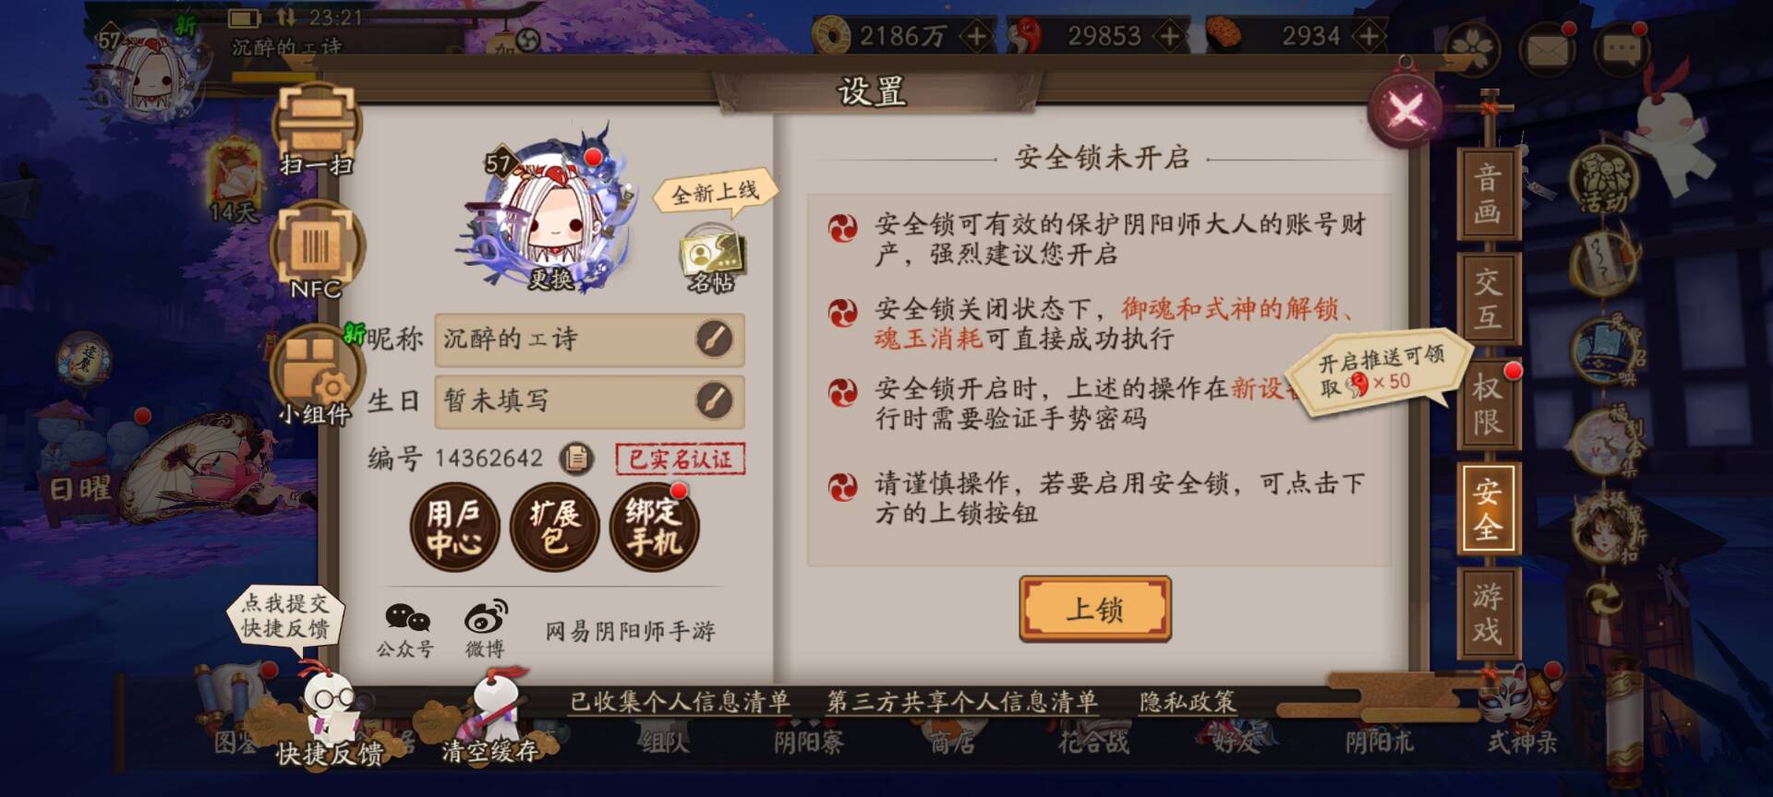Open the 小组件 widget icon
This screenshot has width=1773, height=797.
click(x=317, y=375)
